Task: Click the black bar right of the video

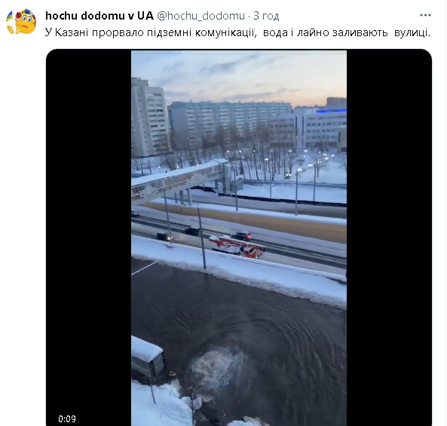Action: pyautogui.click(x=389, y=228)
